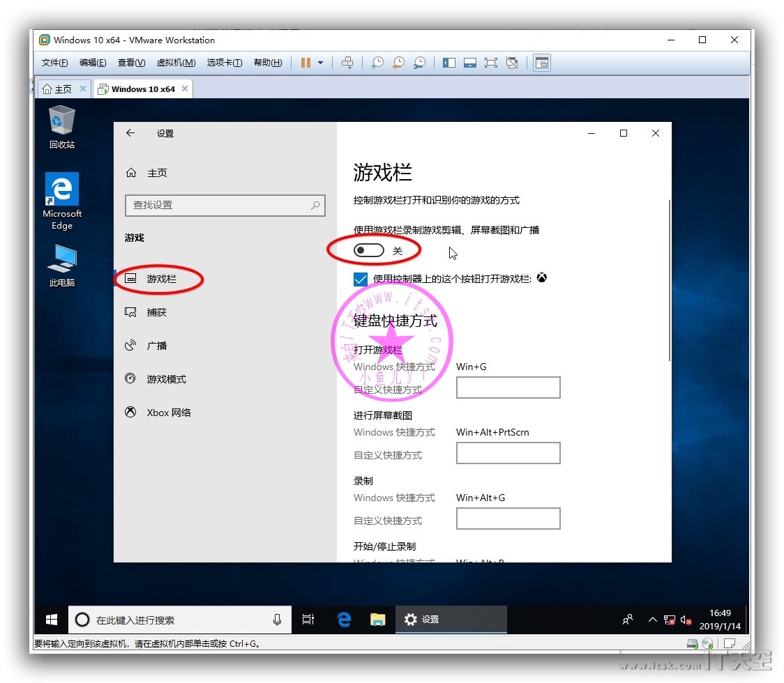Screen dimensions: 784x683
Task: Click the VMware status bar CD drive icon
Action: [707, 644]
